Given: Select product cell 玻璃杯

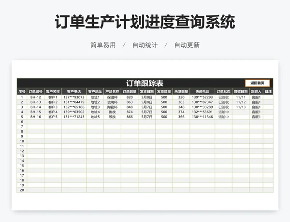Looking at the screenshot, I should click(112, 102).
